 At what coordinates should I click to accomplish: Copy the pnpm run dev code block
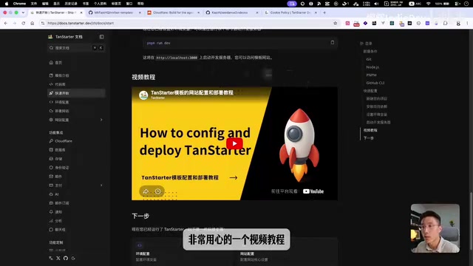pos(333,43)
